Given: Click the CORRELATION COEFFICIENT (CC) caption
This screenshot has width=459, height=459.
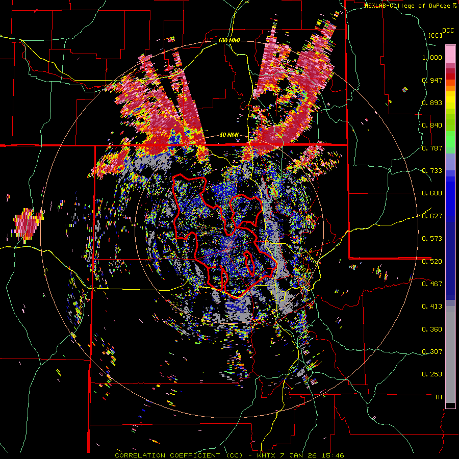Looking at the screenshot, I should [178, 455].
